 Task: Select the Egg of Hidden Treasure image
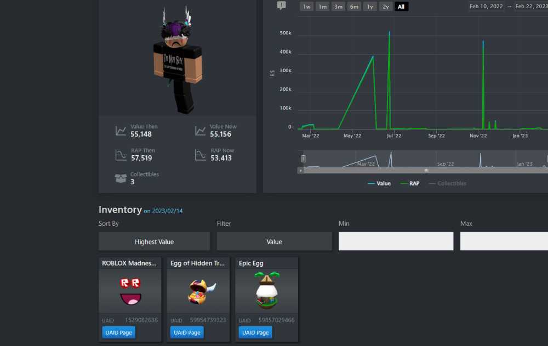pos(198,291)
